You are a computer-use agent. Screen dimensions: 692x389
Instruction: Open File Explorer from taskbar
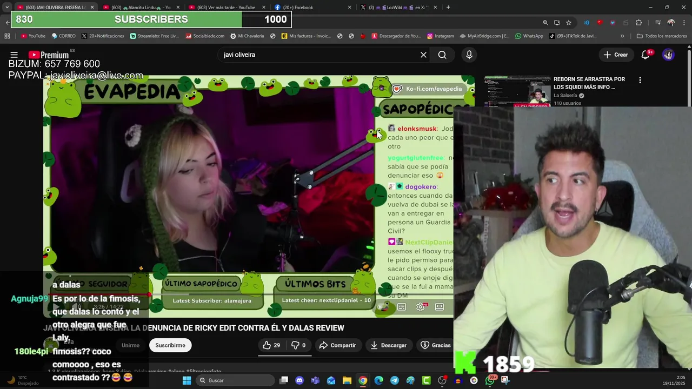pos(347,380)
